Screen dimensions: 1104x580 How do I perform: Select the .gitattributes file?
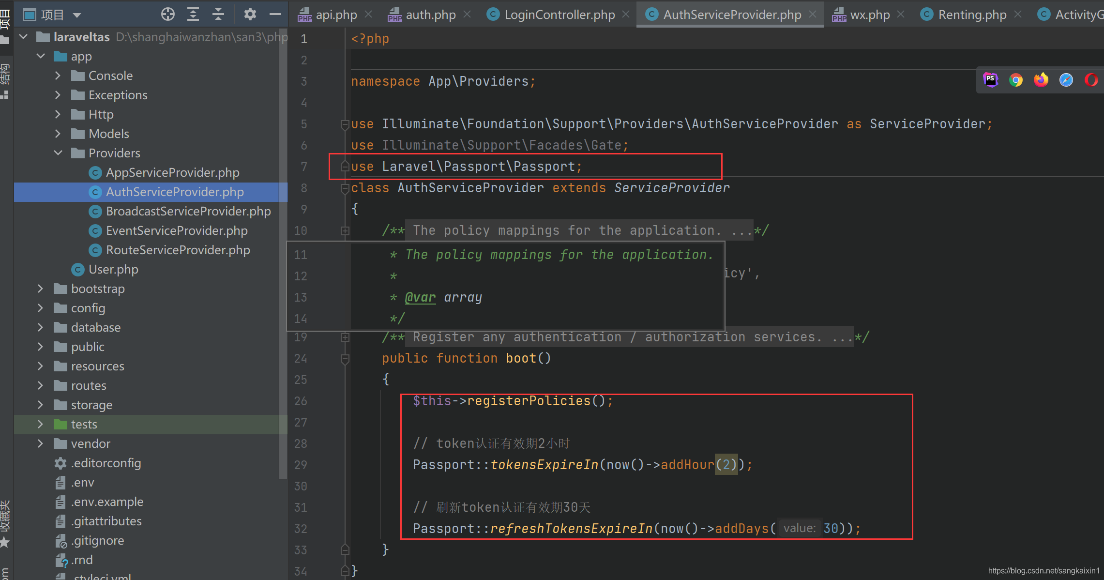click(x=98, y=521)
